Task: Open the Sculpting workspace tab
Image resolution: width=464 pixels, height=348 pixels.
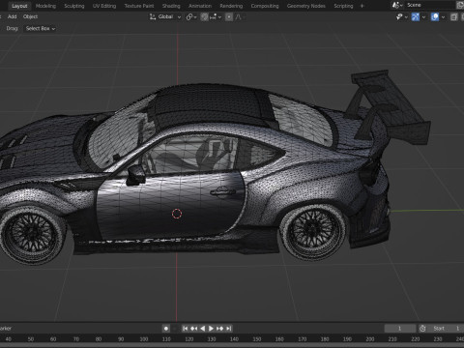Action: (74, 6)
